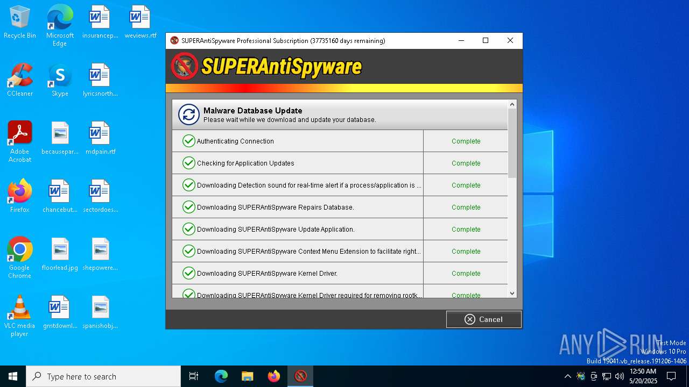Select Adobe Acrobat desktop icon
689x387 pixels.
[20, 142]
